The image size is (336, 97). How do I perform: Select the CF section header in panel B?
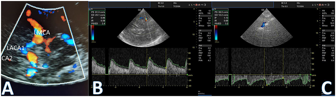coord(205,30)
